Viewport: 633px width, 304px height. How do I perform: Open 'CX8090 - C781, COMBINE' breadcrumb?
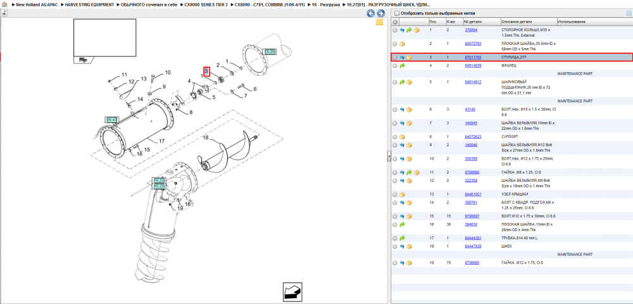pos(268,4)
